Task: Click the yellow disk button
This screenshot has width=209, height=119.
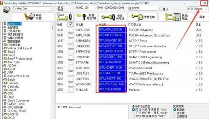Action: click(x=176, y=17)
